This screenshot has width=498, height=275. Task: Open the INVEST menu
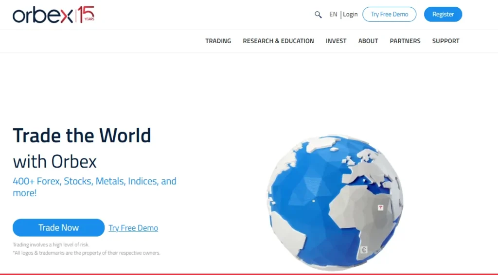click(x=336, y=41)
